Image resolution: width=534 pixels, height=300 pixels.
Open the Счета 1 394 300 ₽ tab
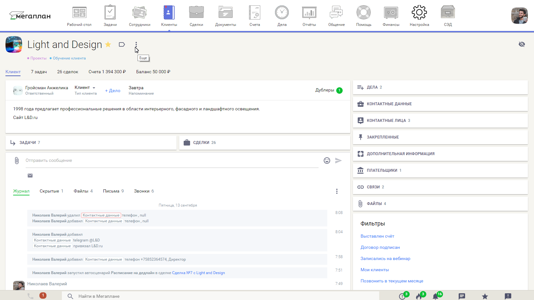click(107, 72)
